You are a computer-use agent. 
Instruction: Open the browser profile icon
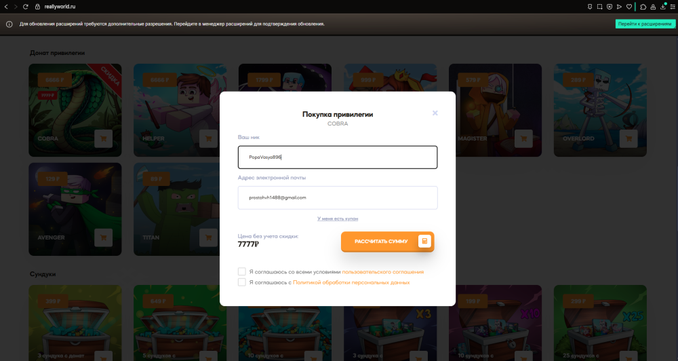[653, 7]
